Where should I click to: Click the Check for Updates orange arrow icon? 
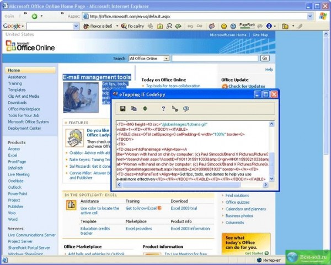point(225,87)
